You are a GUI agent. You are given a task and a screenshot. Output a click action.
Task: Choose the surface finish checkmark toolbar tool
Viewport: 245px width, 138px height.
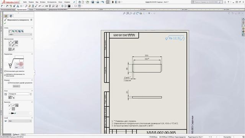[36, 6]
